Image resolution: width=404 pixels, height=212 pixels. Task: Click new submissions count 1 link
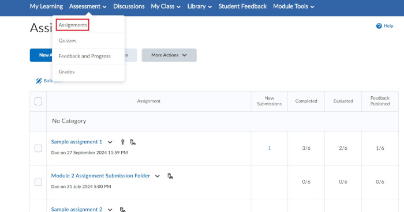[x=270, y=148]
